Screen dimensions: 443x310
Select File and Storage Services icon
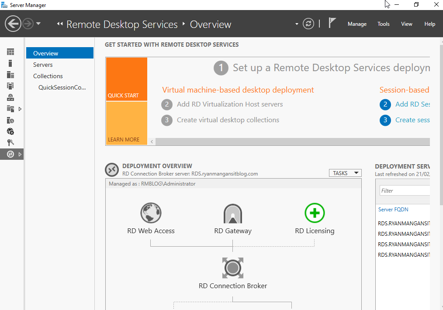click(10, 109)
